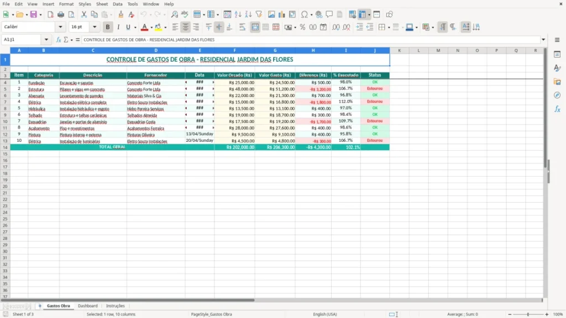Image resolution: width=566 pixels, height=318 pixels.
Task: Open the Function Wizard fx icon
Action: coord(59,40)
